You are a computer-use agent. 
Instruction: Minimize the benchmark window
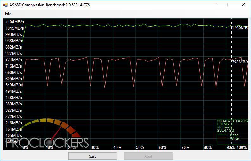(215, 5)
